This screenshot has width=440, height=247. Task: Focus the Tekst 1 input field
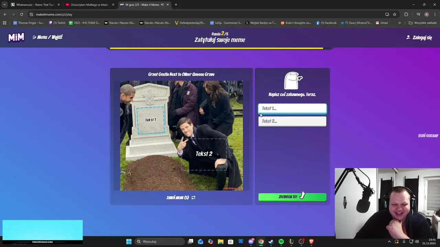coord(292,108)
